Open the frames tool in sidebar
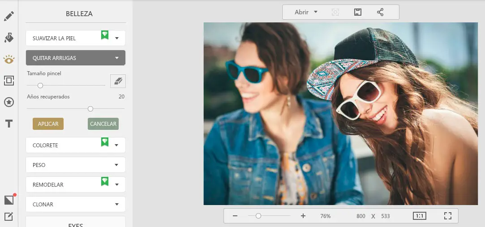The image size is (485, 227). [9, 81]
